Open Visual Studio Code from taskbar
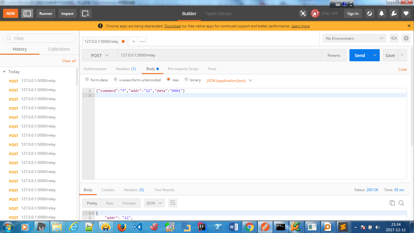The width and height of the screenshot is (414, 233). coord(138,227)
